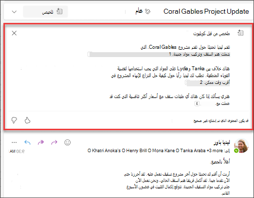Open citation reference badge in third summary paragraph
254x198 pixels.
click(197, 103)
